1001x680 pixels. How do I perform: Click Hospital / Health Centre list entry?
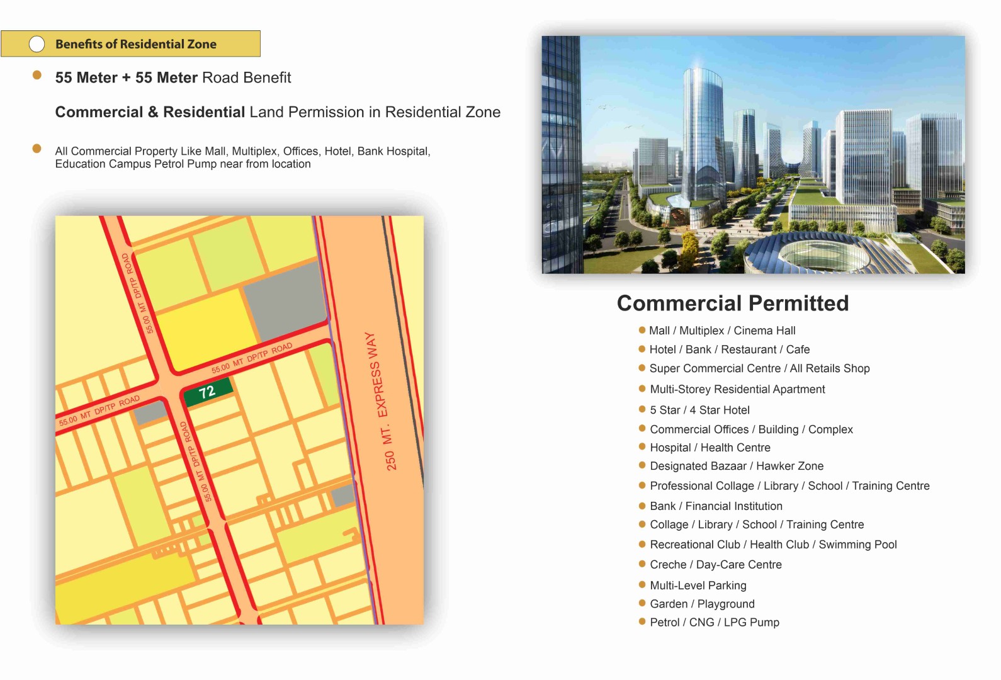tap(710, 448)
